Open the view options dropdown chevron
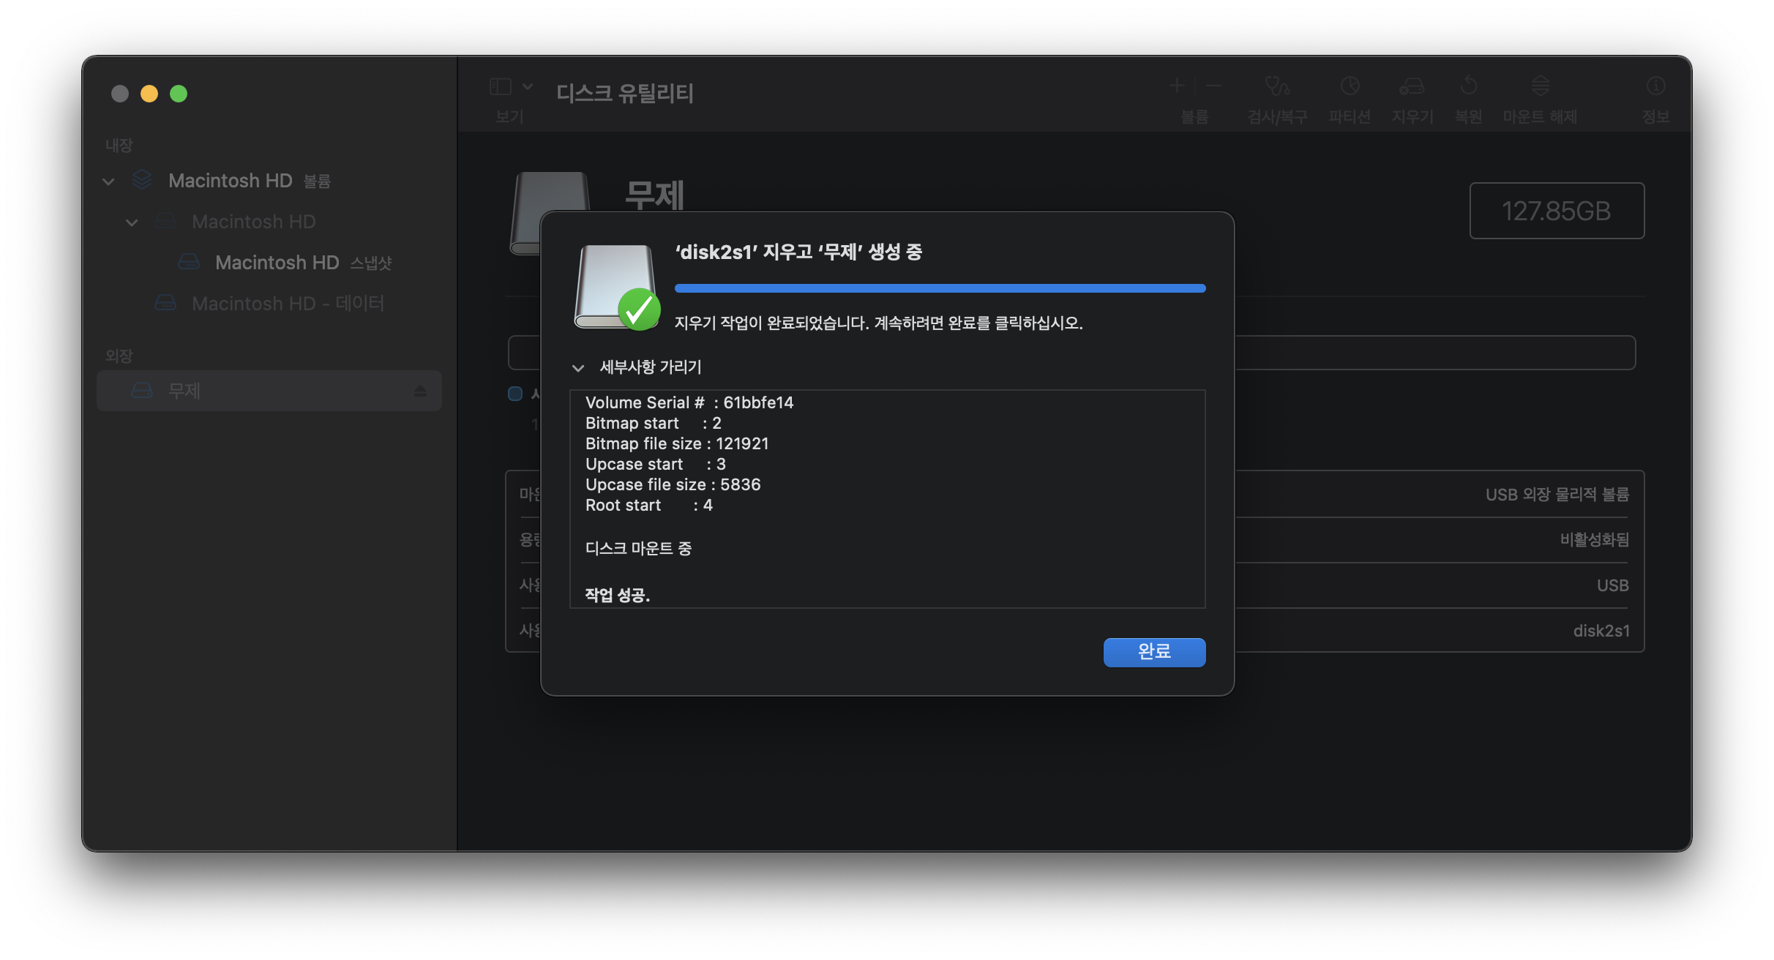1774x960 pixels. coord(528,87)
